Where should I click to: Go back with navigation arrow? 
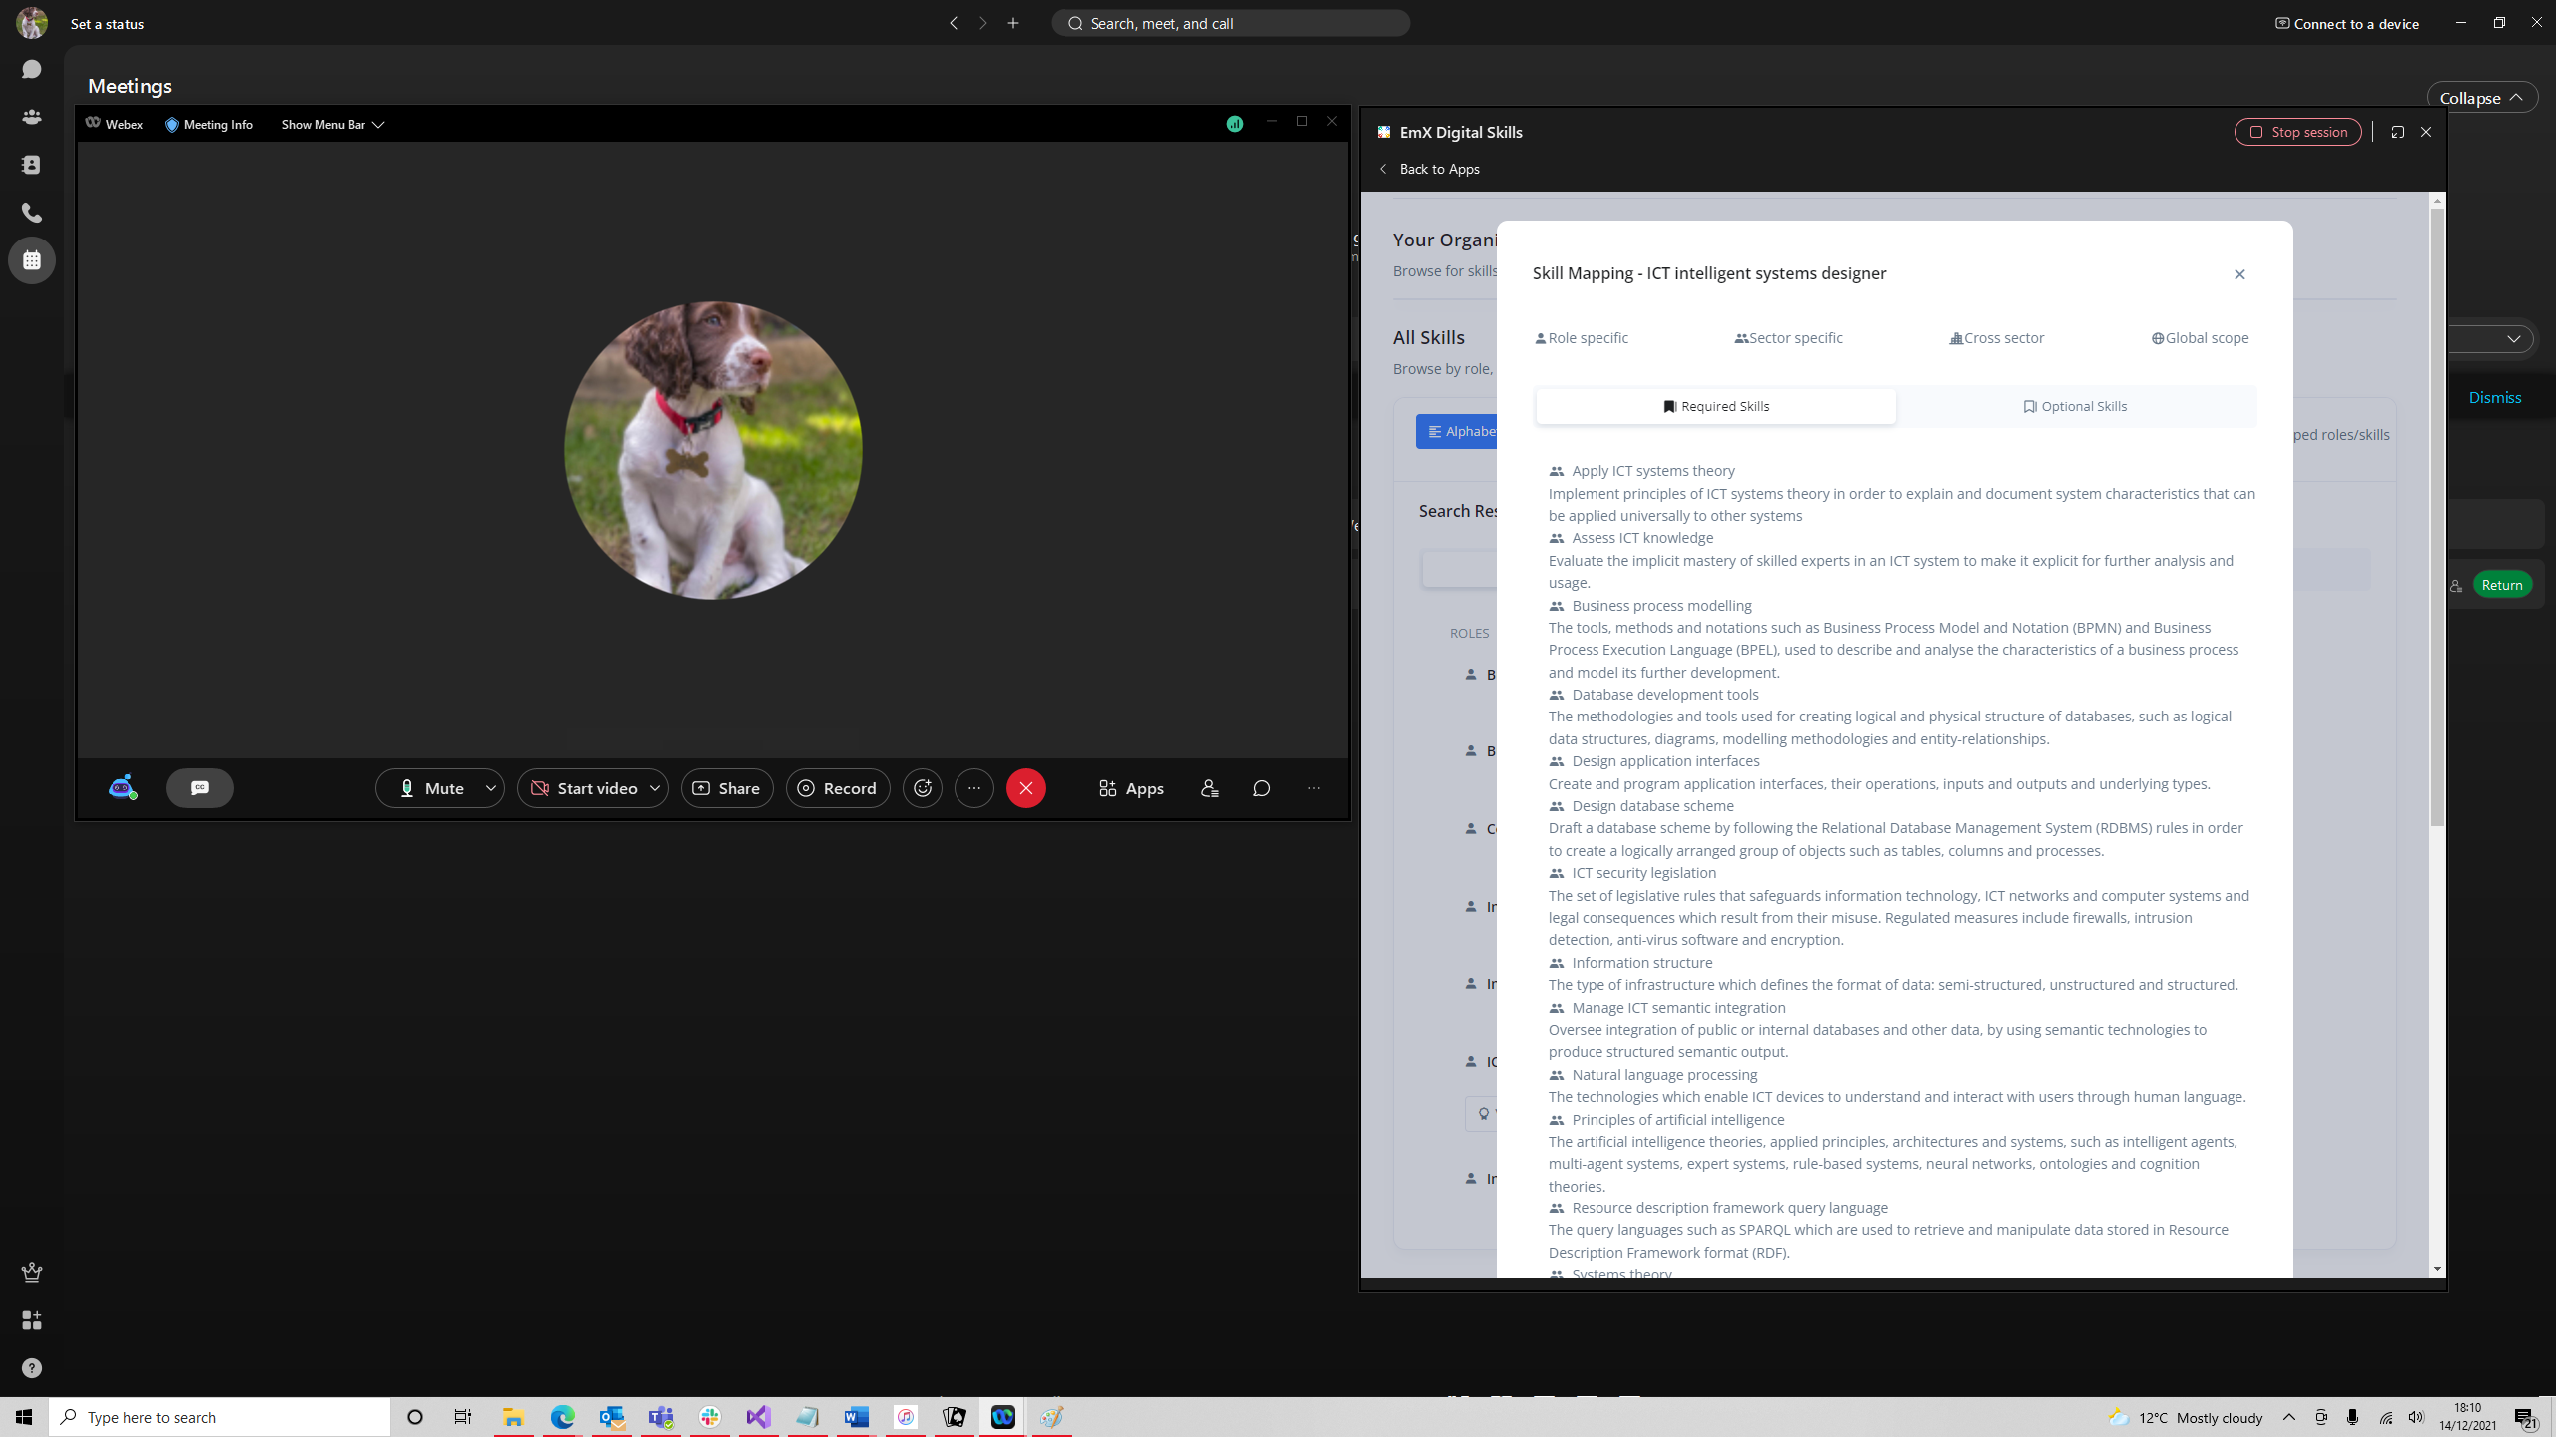click(x=954, y=23)
